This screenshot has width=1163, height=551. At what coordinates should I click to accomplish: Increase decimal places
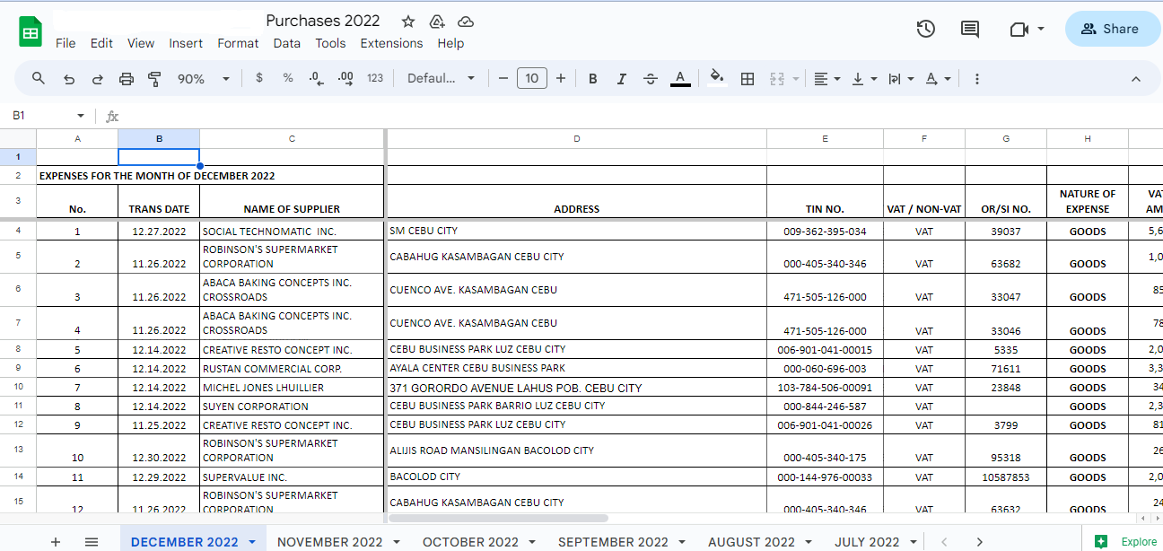click(345, 78)
